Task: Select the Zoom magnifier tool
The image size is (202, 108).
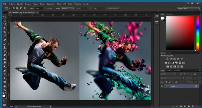Action: pos(5,90)
